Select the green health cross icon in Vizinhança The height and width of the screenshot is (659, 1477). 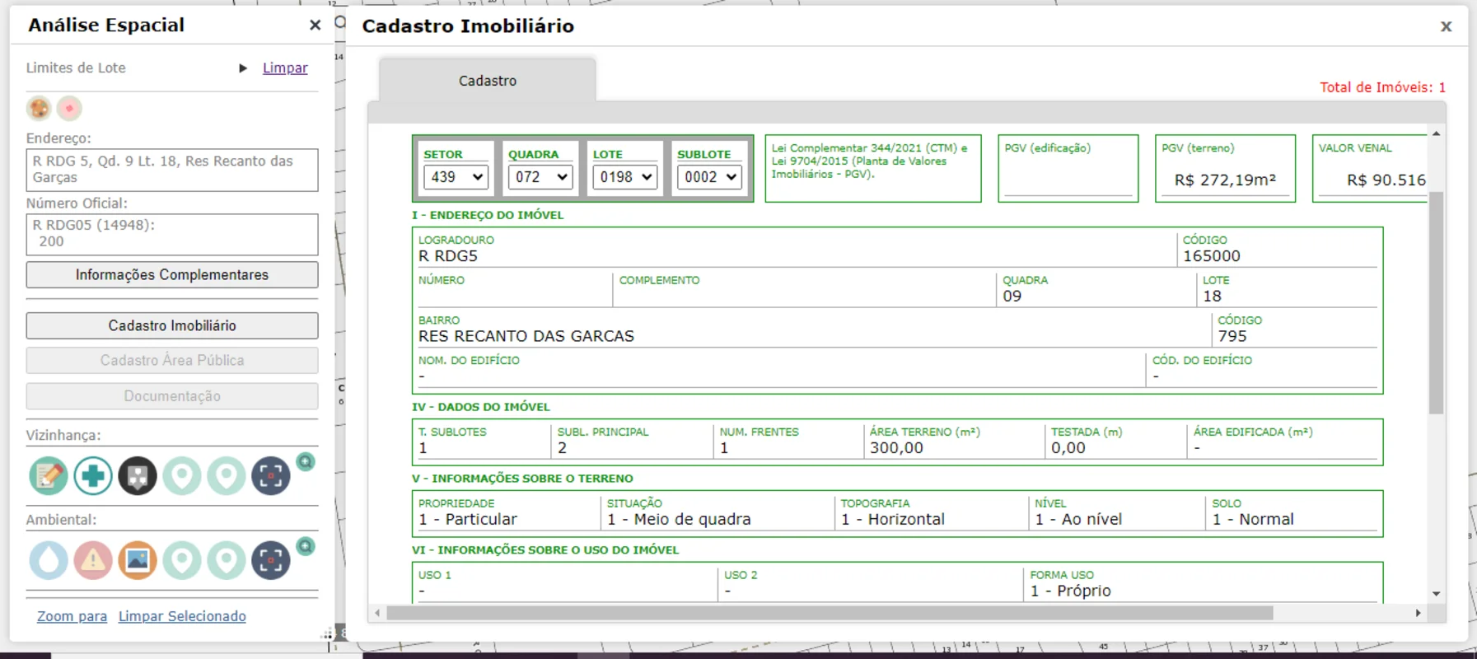93,476
